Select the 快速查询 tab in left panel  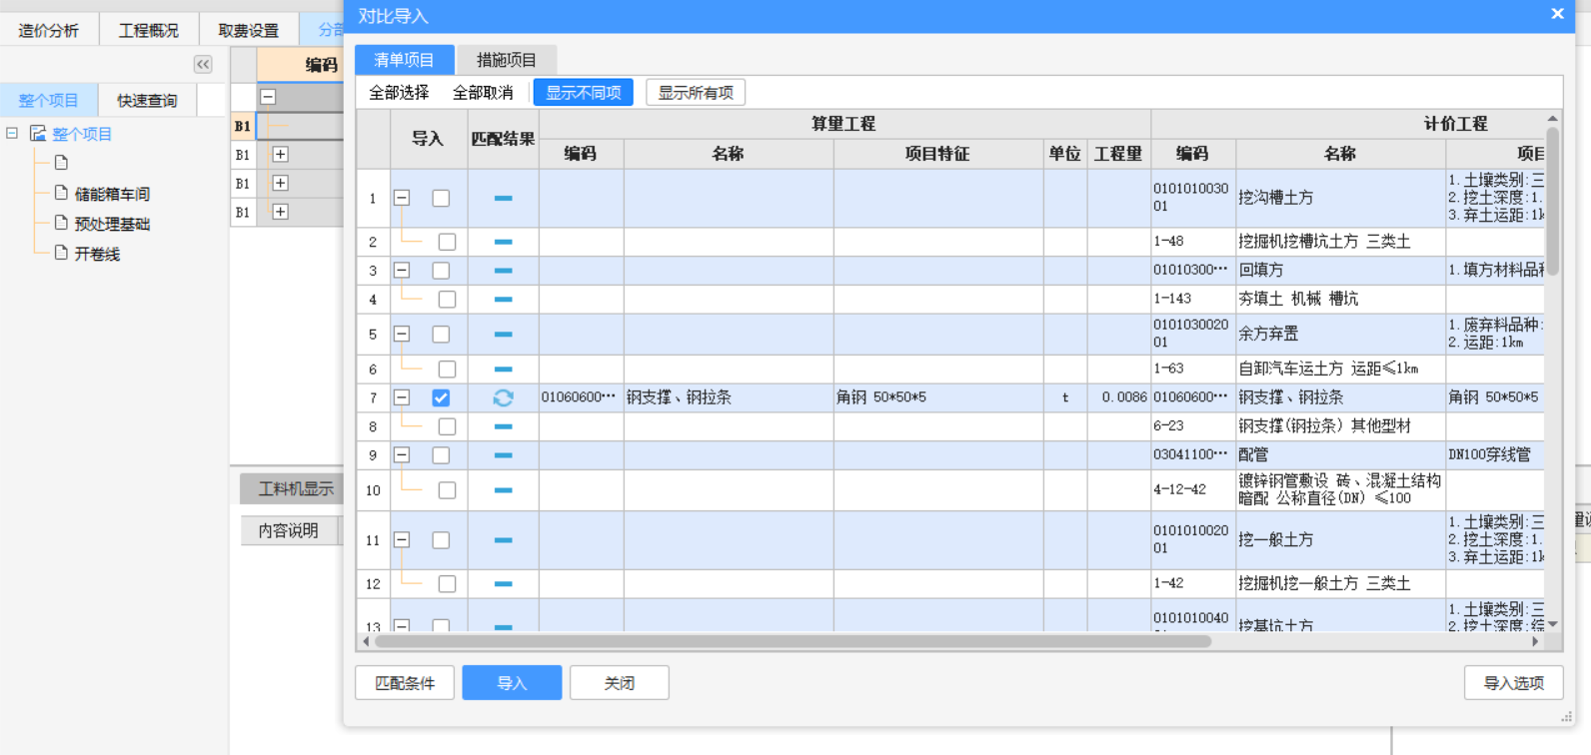[x=147, y=100]
